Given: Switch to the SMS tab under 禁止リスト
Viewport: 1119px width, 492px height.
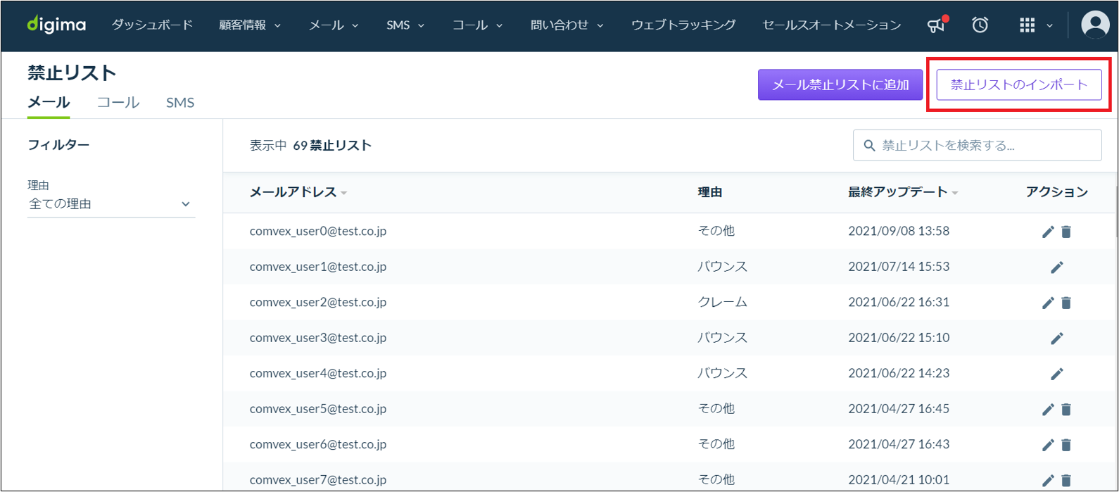Looking at the screenshot, I should pos(180,103).
